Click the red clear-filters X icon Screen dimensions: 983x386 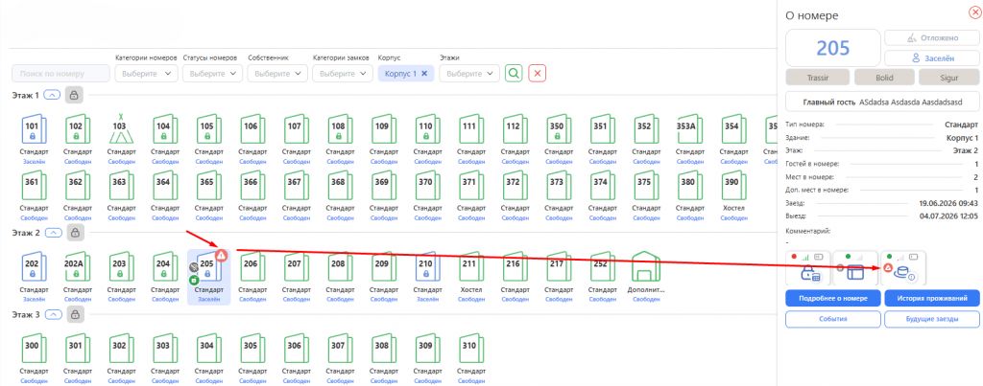click(x=538, y=73)
